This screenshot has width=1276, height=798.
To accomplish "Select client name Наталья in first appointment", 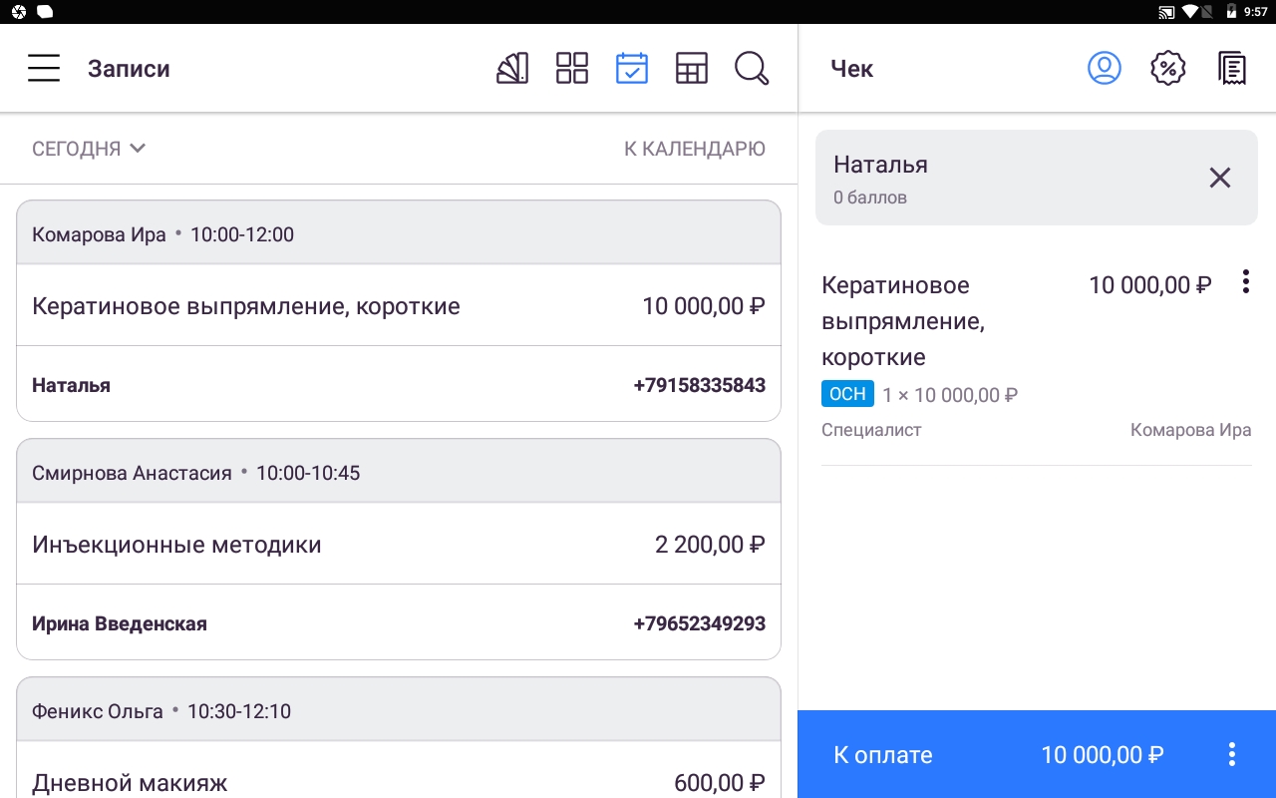I will pos(71,385).
